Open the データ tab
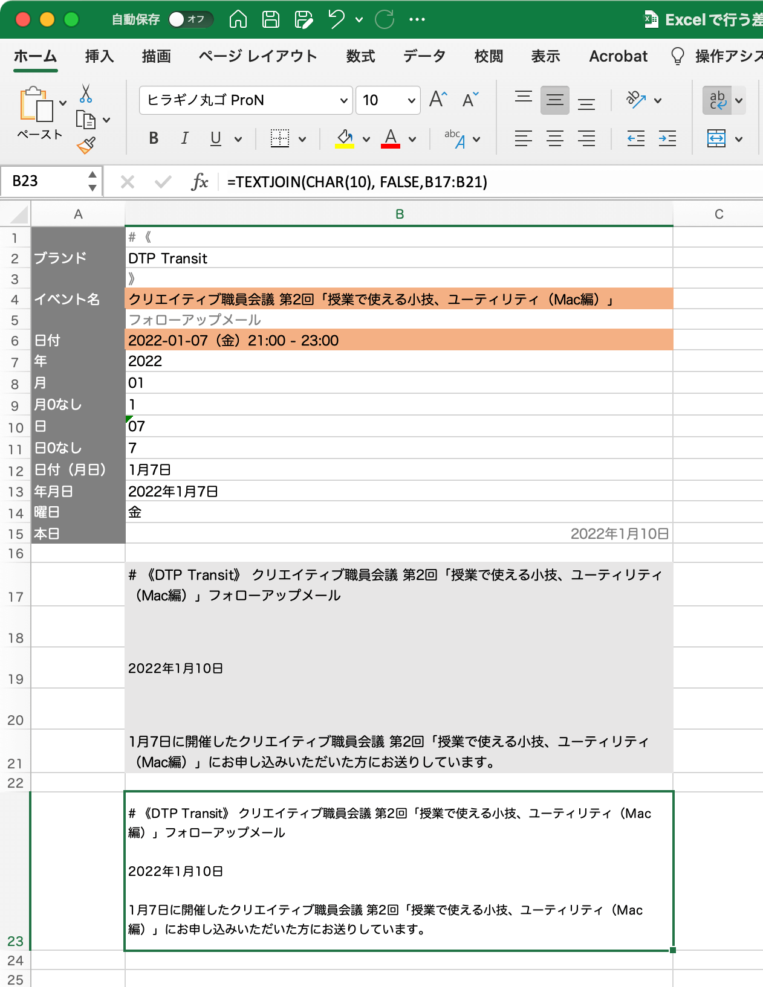 (424, 56)
